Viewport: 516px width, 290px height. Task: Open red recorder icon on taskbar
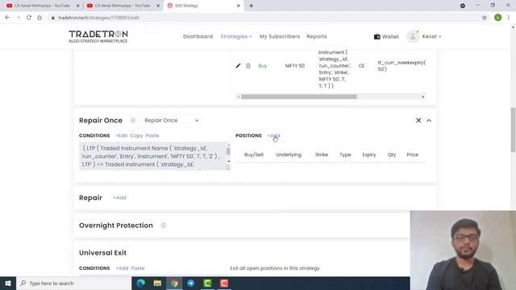(224, 283)
